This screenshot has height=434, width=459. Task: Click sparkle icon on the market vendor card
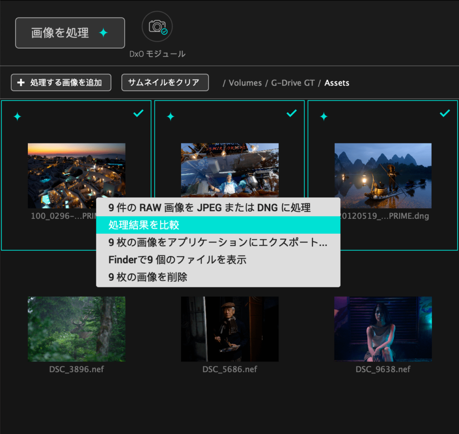tap(171, 116)
